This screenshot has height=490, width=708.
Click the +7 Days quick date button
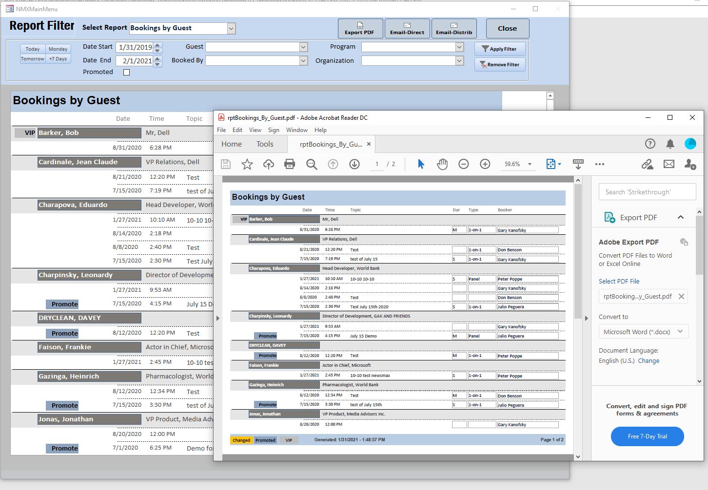[x=58, y=58]
